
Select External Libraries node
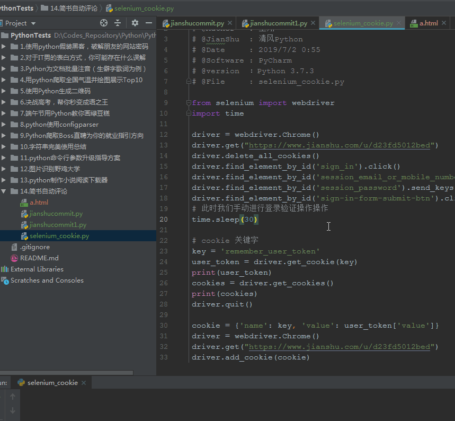[x=37, y=269]
